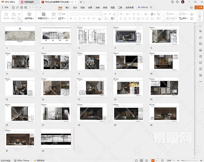Image resolution: width=204 pixels, height=162 pixels.
Task: Click the 分享 share button
Action: pyautogui.click(x=199, y=8)
